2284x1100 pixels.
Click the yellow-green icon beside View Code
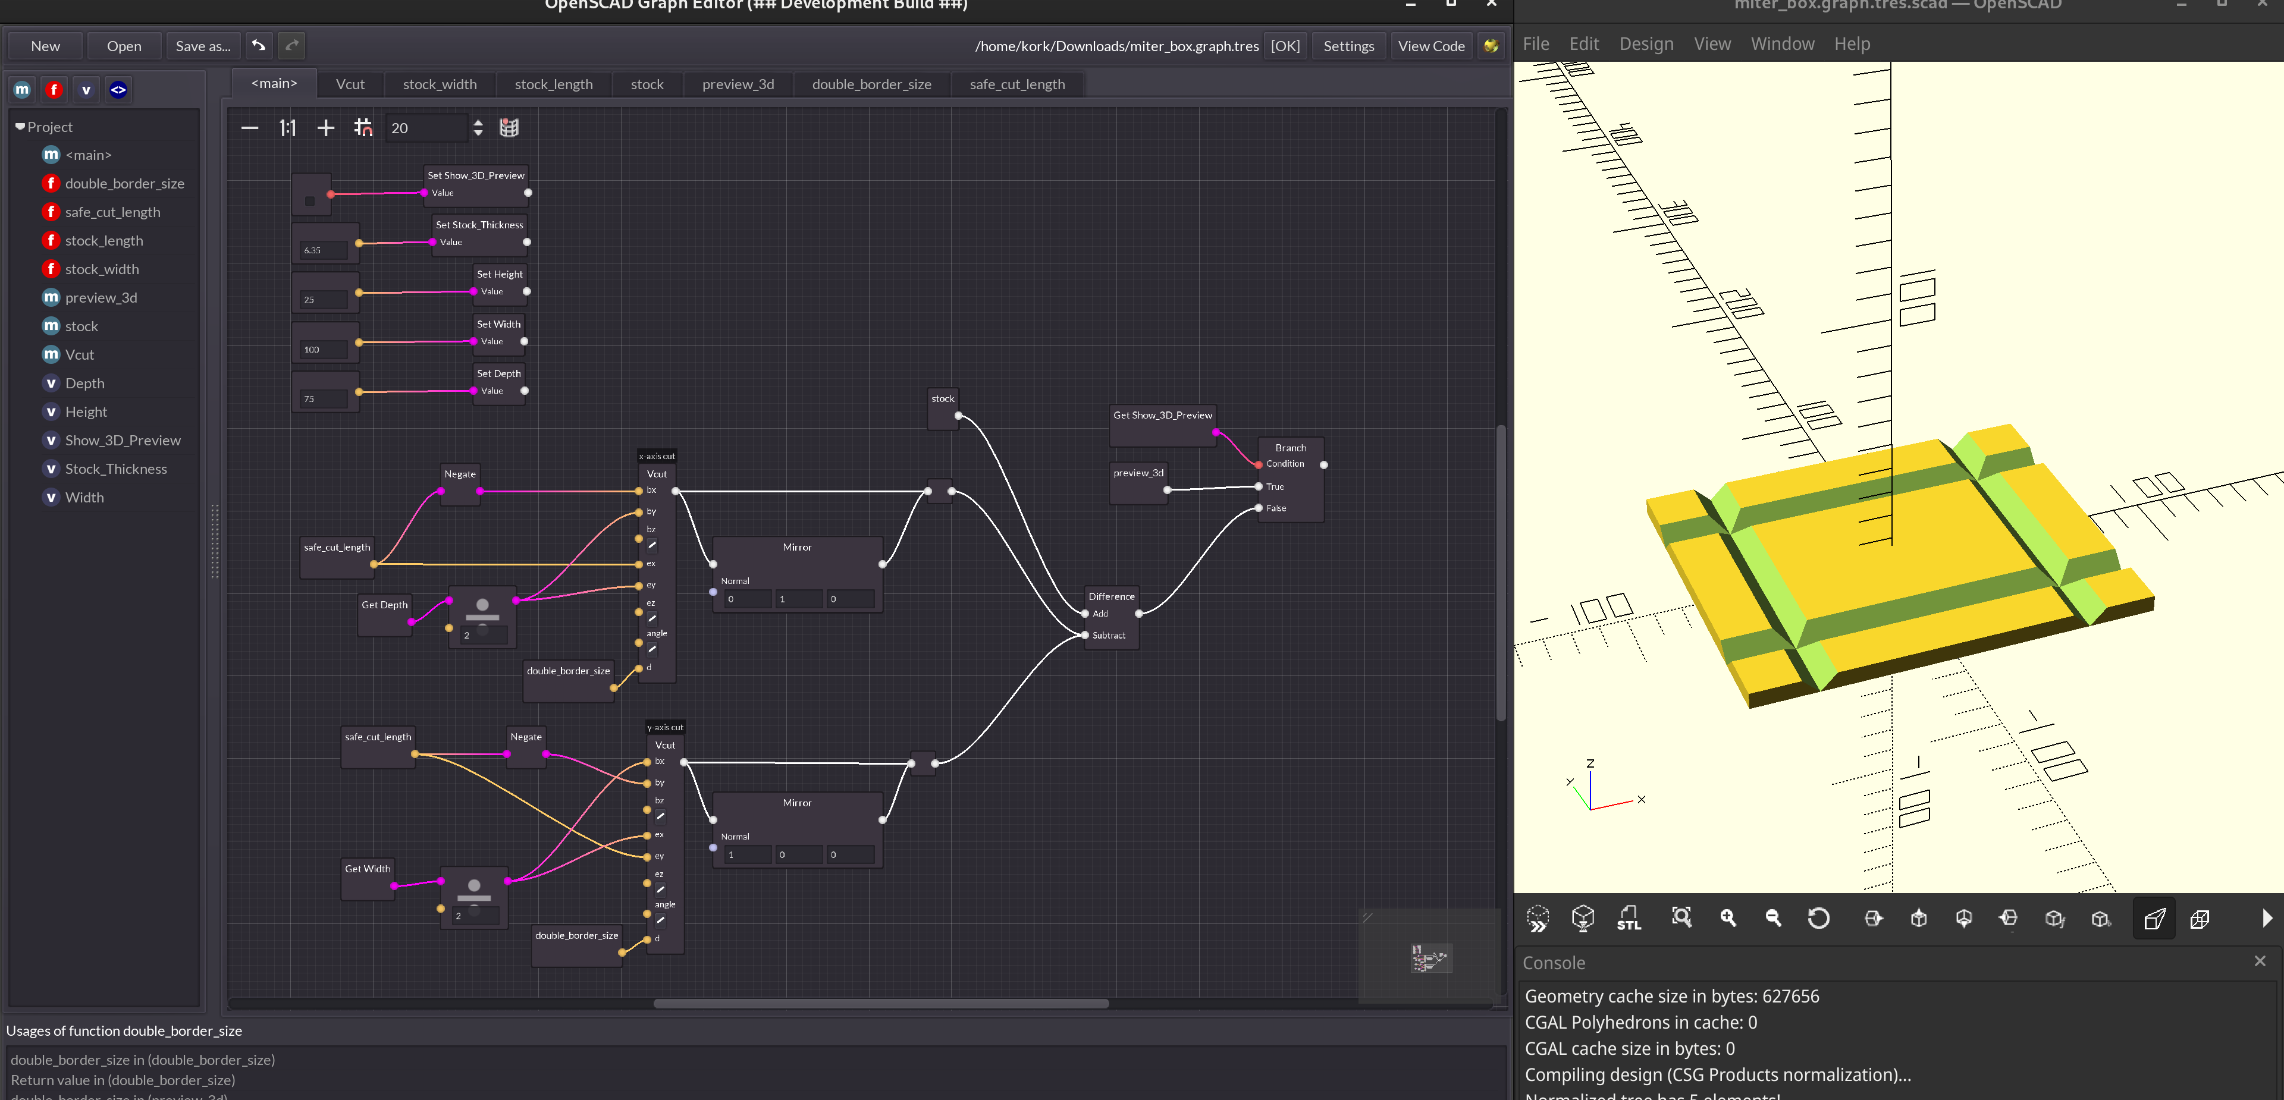coord(1491,45)
